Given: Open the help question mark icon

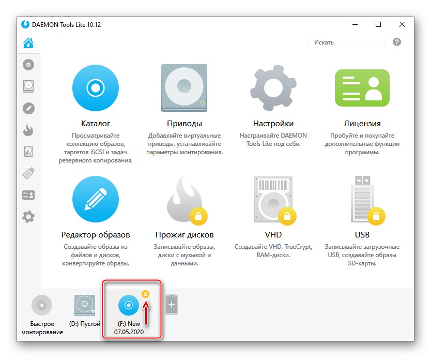Looking at the screenshot, I should 397,42.
